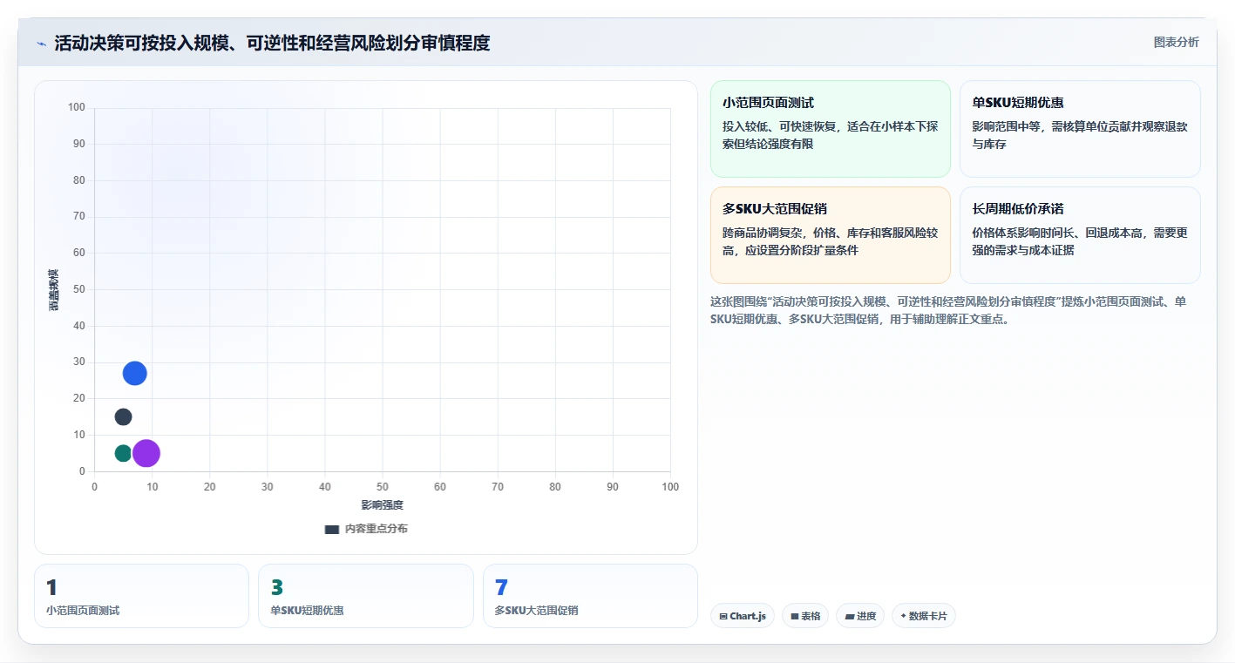Open the 多SKU大范围促销 orange card
The width and height of the screenshot is (1235, 663).
click(830, 235)
